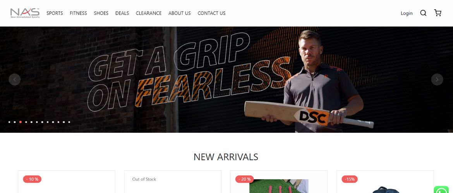Open the CONTACT US page
Viewport: 453px width, 193px height.
(211, 13)
